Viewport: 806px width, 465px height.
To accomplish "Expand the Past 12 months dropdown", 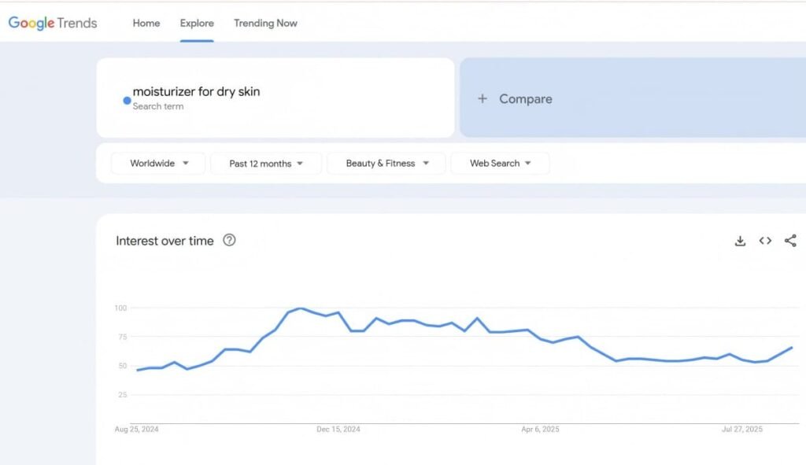I will click(x=266, y=164).
